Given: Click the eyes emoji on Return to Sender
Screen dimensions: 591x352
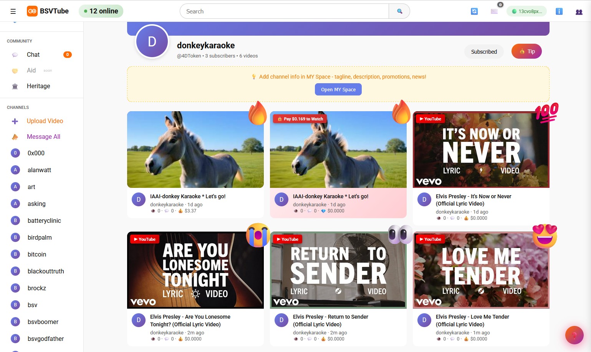Looking at the screenshot, I should pyautogui.click(x=400, y=234).
